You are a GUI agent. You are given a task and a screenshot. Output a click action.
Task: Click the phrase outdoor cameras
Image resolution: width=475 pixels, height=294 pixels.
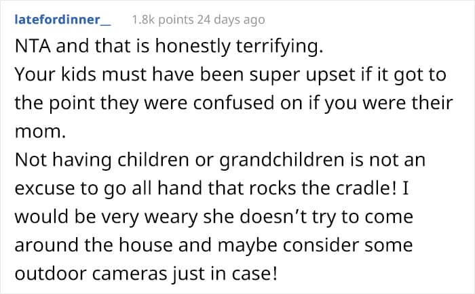click(91, 274)
